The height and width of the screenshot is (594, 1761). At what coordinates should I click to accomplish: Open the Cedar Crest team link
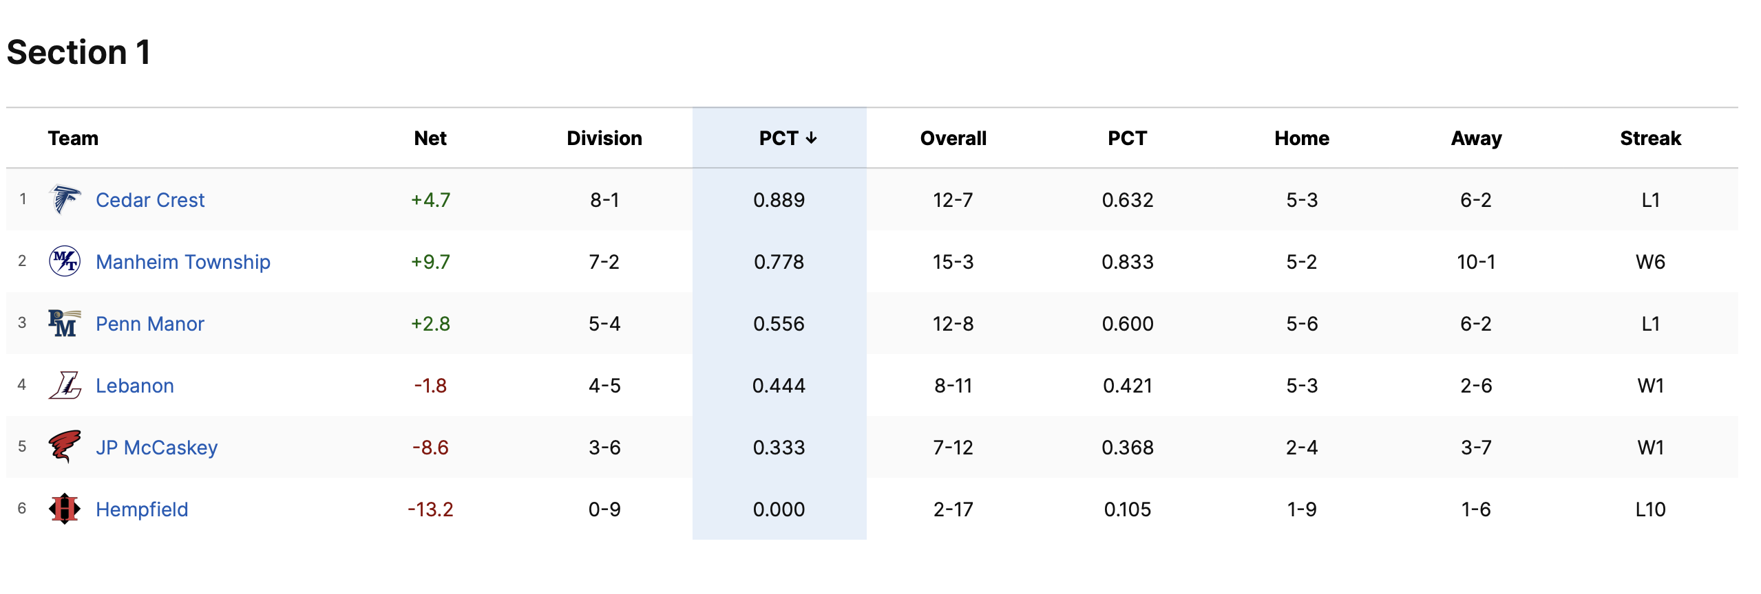pos(150,200)
